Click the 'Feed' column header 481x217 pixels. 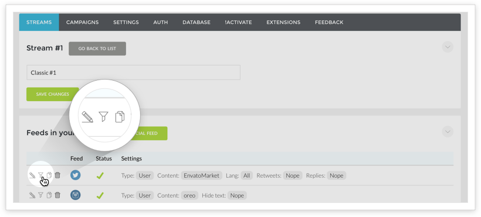(x=77, y=159)
